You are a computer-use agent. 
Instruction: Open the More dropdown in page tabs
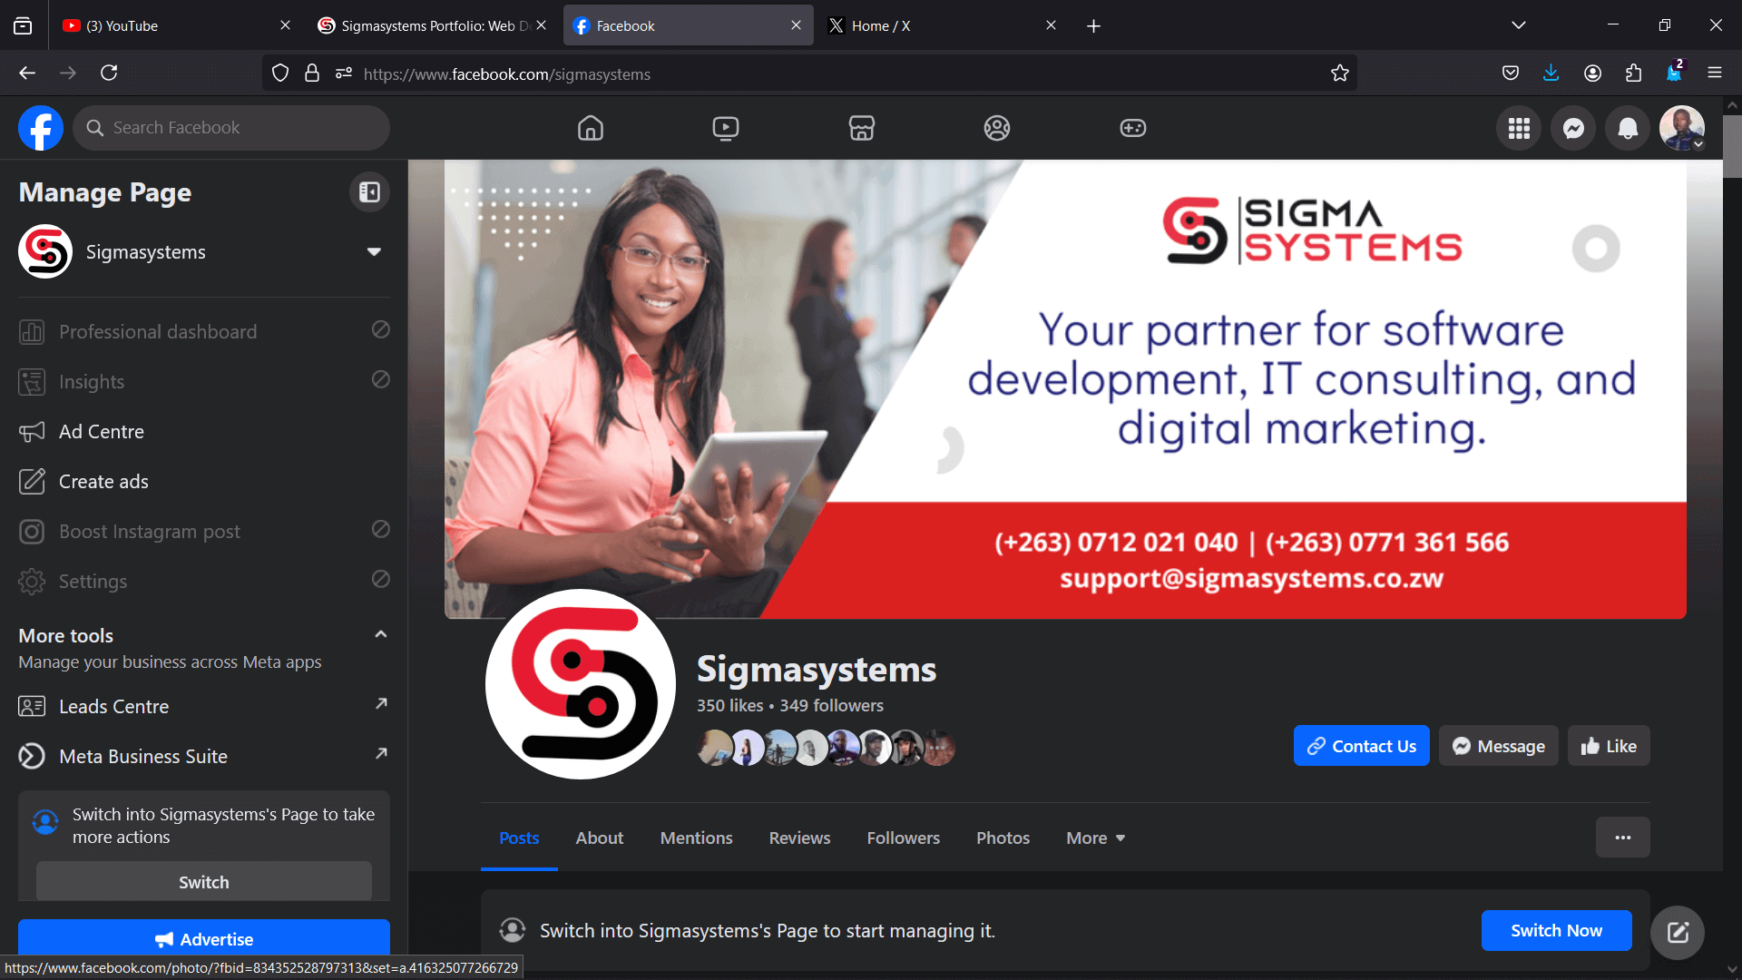1096,838
